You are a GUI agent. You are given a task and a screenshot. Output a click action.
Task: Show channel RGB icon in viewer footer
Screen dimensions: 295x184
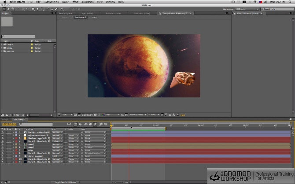tap(103, 115)
